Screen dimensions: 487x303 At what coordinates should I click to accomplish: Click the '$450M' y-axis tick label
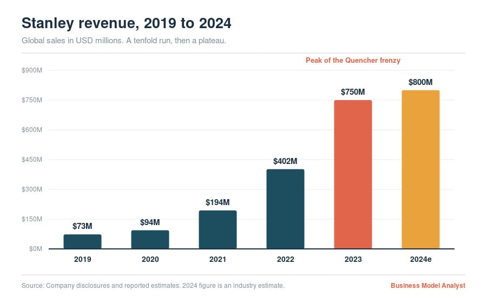tap(32, 160)
